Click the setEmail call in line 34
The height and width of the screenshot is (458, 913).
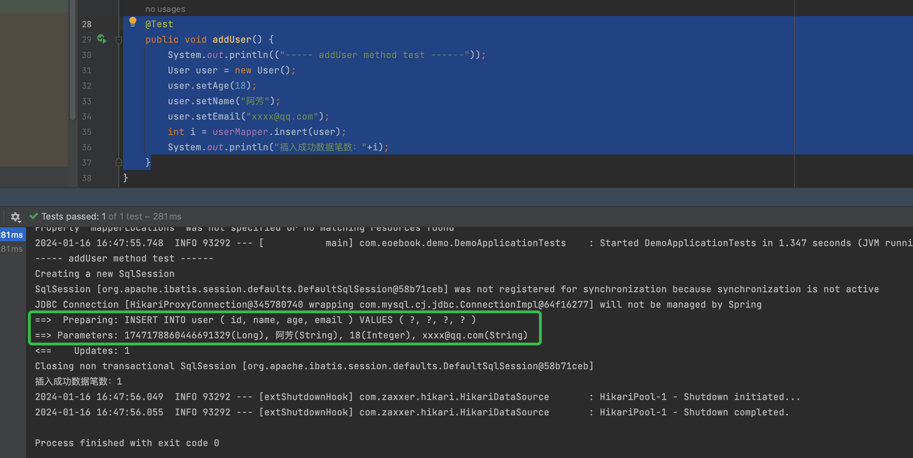(218, 117)
